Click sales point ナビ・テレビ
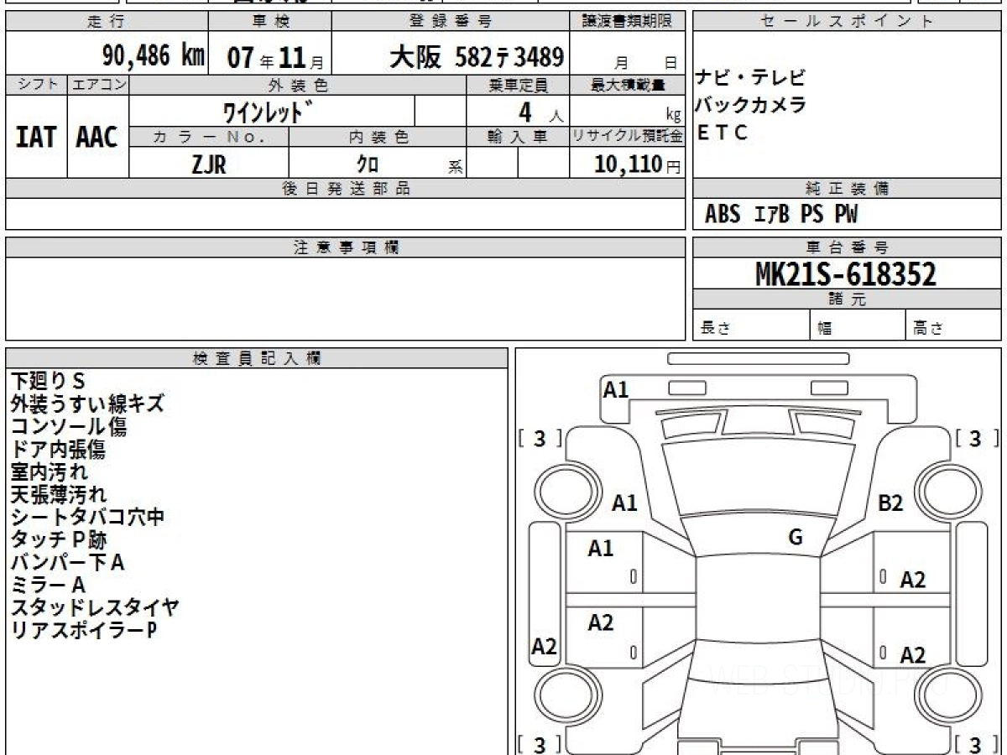 point(750,78)
